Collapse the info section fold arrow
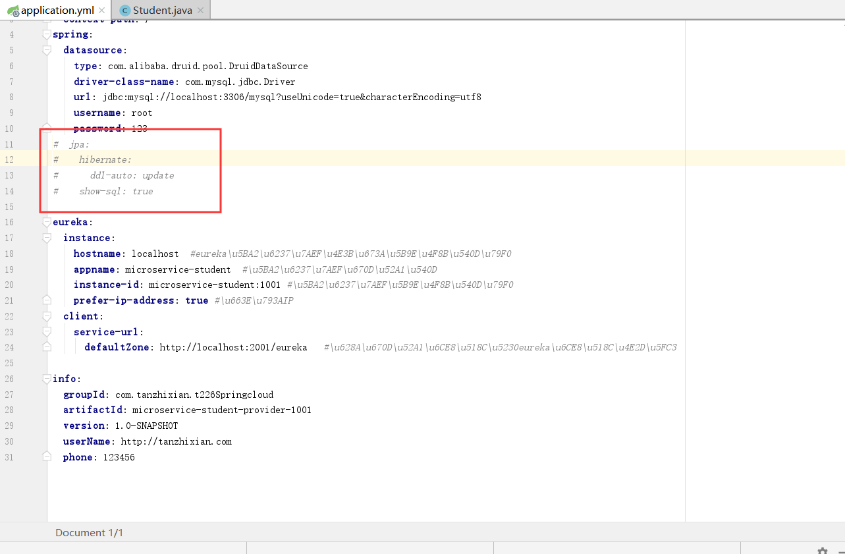 pyautogui.click(x=45, y=378)
